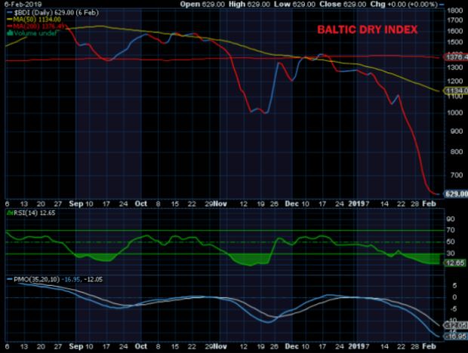The height and width of the screenshot is (353, 468).
Task: Click the 6-Feb-2019 date header
Action: tap(19, 4)
